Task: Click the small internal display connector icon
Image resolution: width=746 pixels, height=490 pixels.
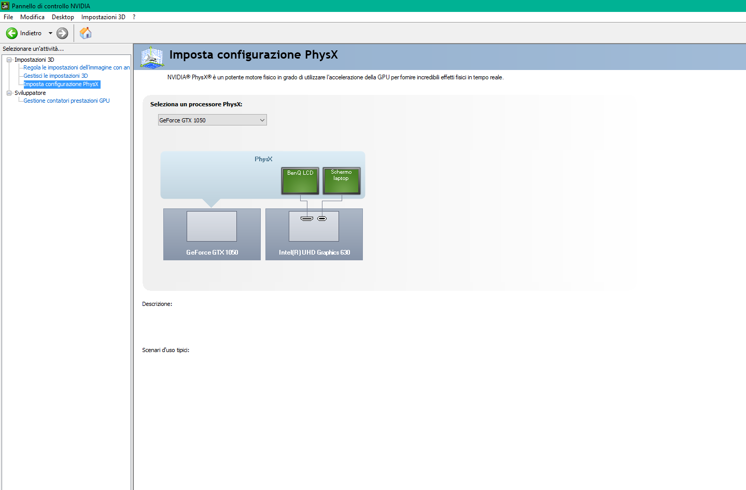Action: coord(322,219)
